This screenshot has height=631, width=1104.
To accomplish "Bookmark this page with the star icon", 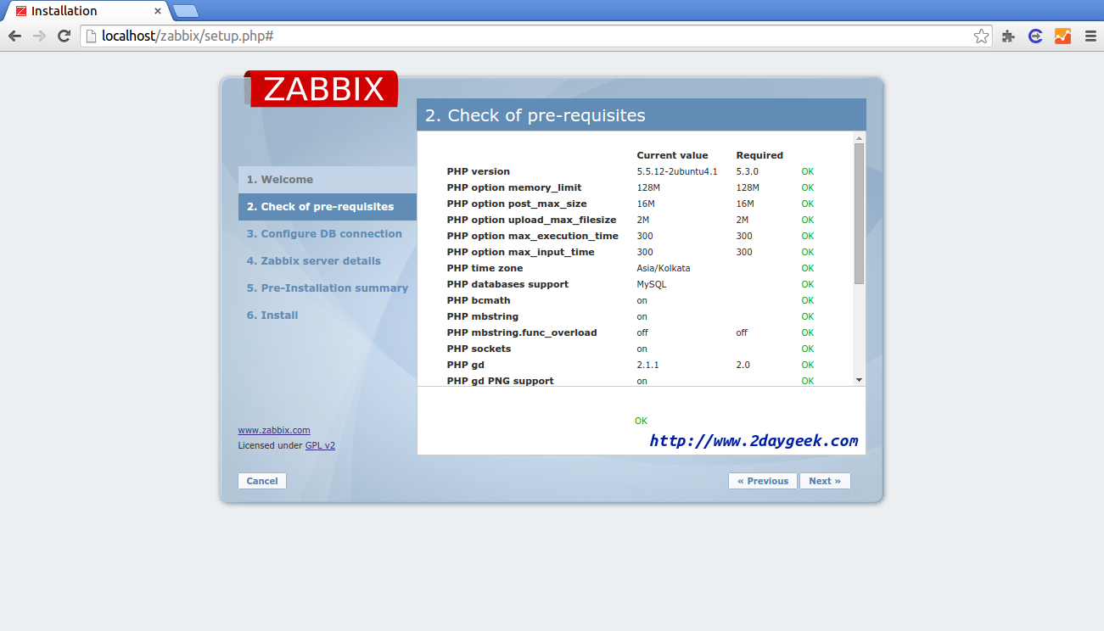I will pos(981,36).
